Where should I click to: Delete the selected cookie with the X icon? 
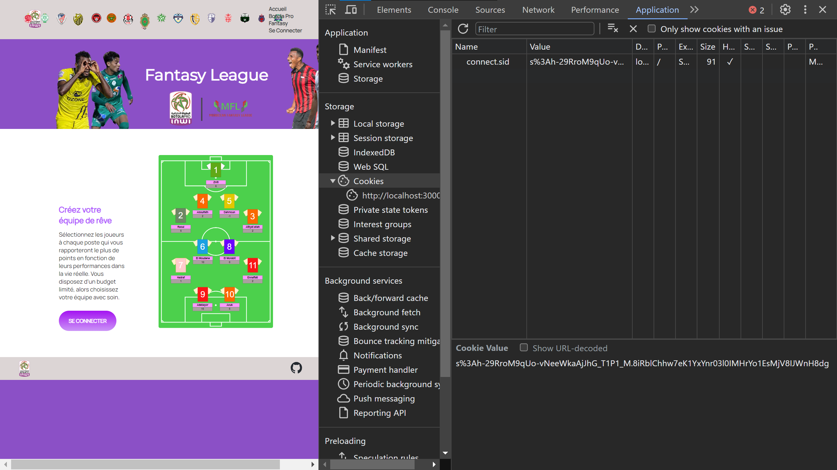click(x=633, y=29)
